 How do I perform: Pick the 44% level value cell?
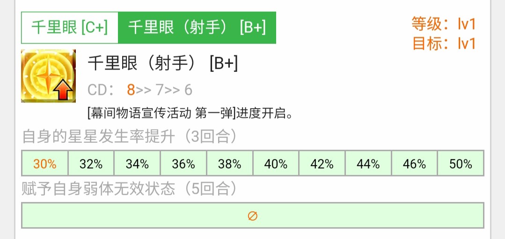(368, 164)
